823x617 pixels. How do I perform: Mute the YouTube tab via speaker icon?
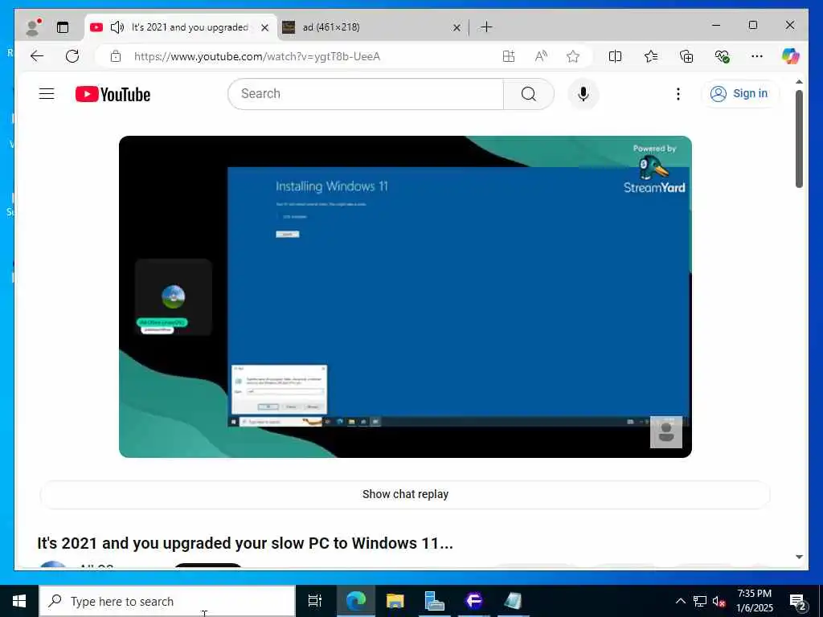tap(117, 27)
